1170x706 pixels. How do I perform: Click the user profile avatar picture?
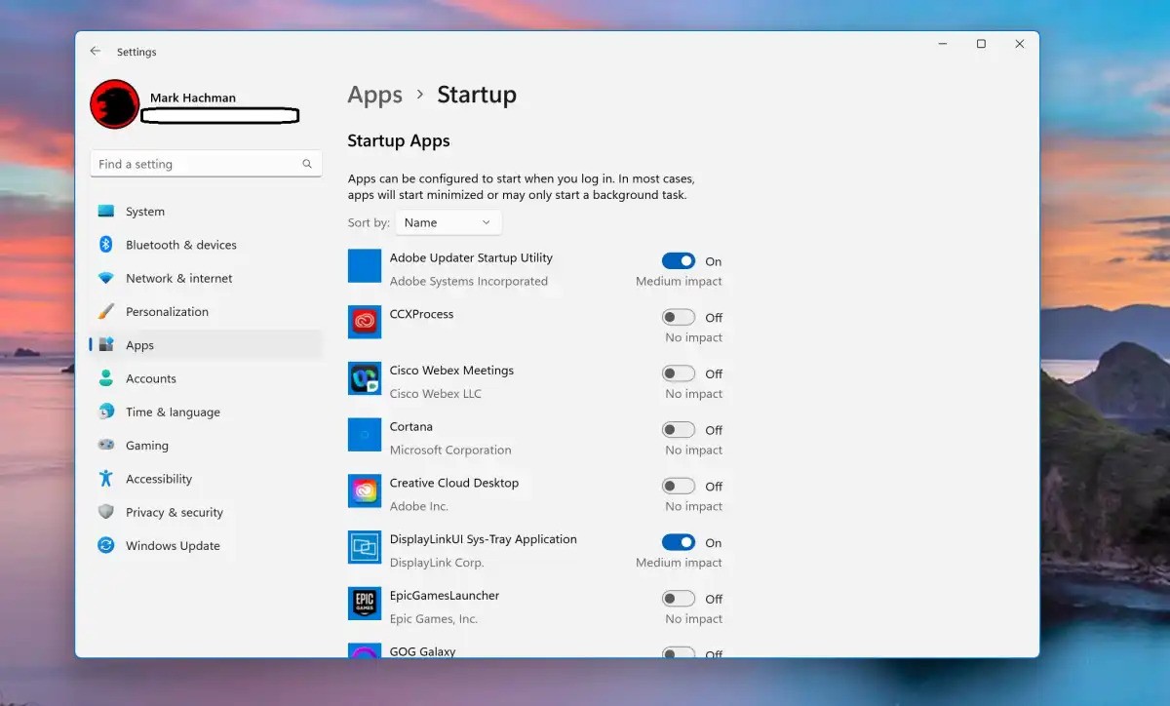115,104
